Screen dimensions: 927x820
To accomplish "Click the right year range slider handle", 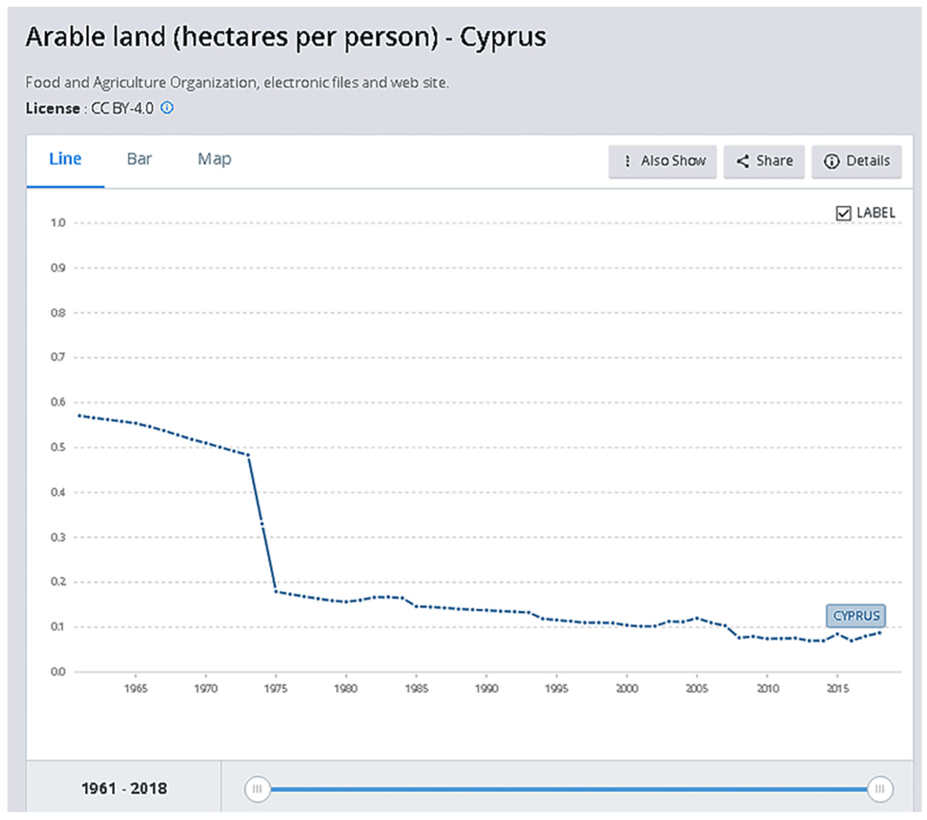I will (879, 789).
